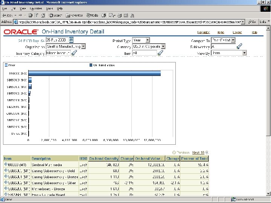The height and width of the screenshot is (203, 271).
Task: Click the Home link
Action: (220, 33)
